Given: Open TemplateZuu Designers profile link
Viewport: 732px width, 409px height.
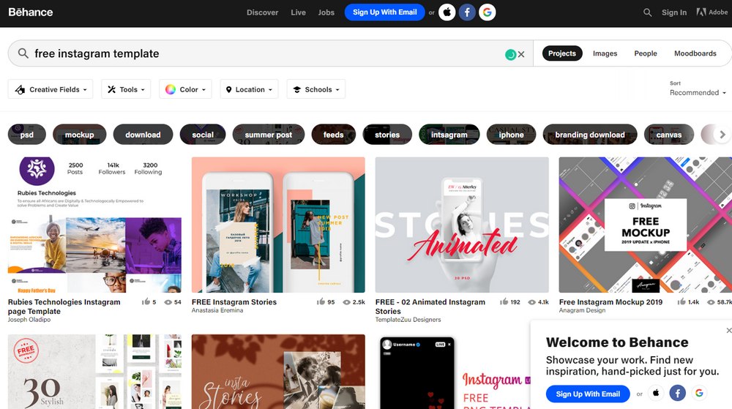Looking at the screenshot, I should (408, 320).
